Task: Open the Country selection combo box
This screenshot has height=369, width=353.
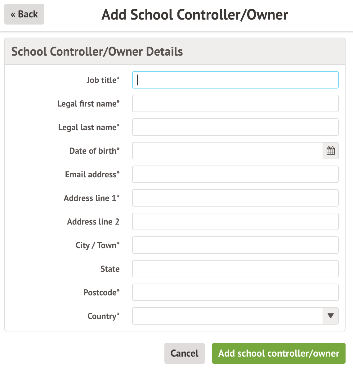Action: click(228, 316)
